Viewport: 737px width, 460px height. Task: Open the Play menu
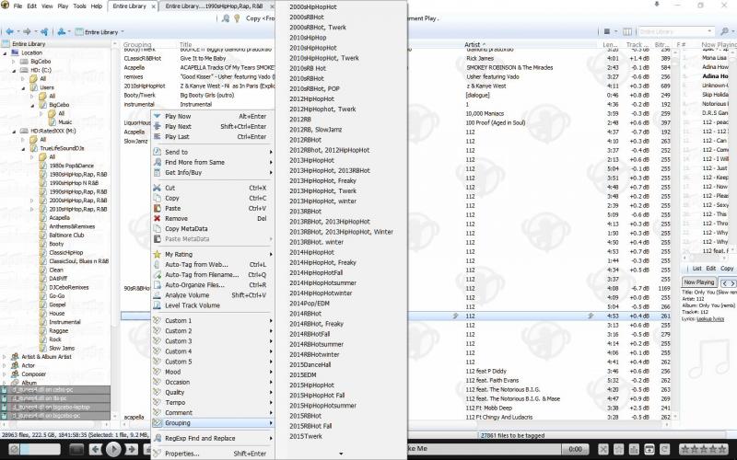coord(63,6)
